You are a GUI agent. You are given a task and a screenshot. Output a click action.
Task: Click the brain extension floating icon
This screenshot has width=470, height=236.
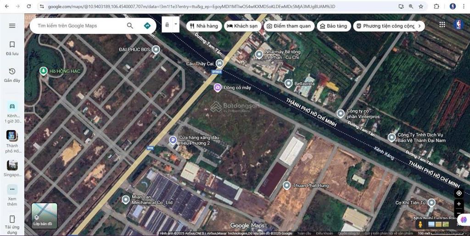[x=464, y=220]
